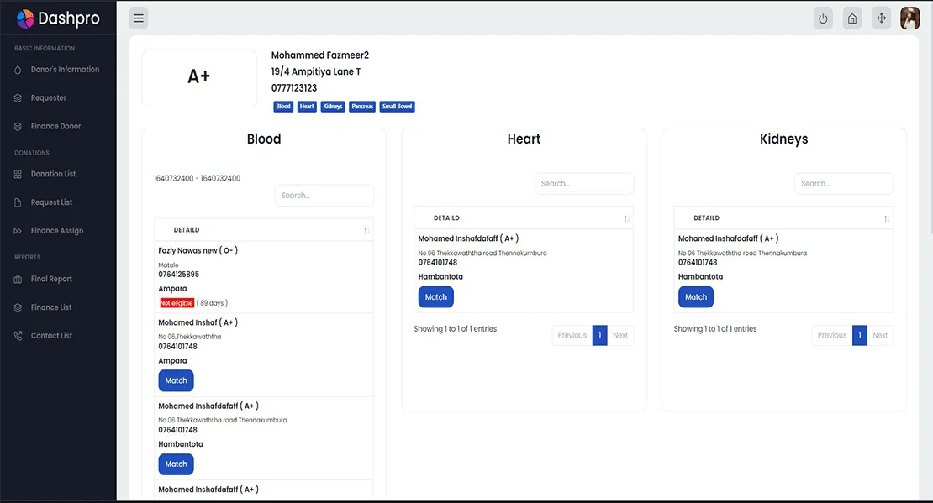Select Requester from the sidebar

coord(48,98)
